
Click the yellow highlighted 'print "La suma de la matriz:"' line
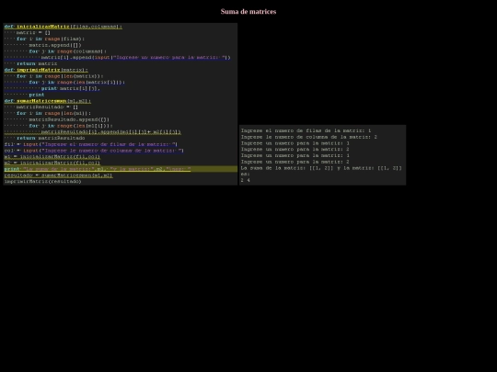(121, 169)
